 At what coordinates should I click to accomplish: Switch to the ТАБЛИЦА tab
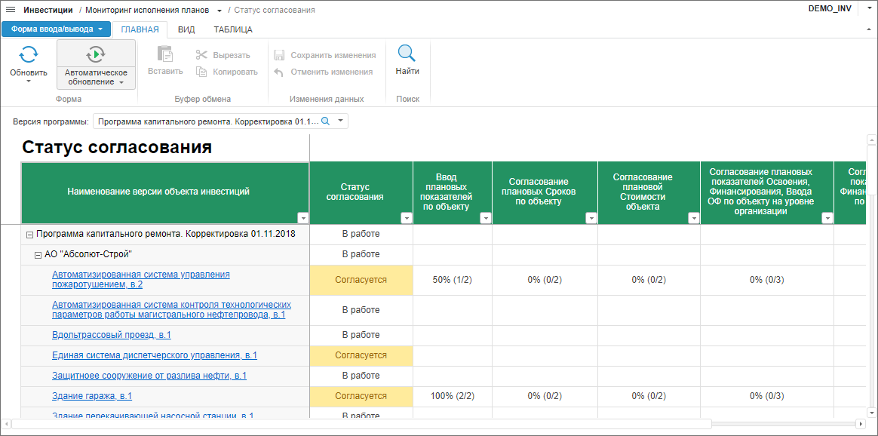(x=233, y=29)
